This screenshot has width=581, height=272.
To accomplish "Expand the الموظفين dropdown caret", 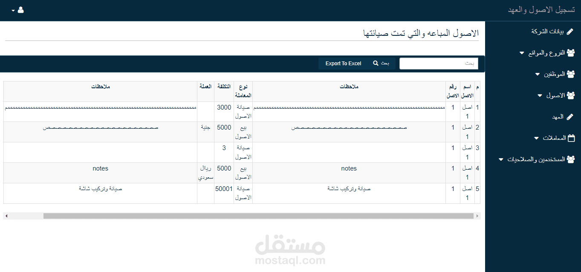I will (537, 74).
